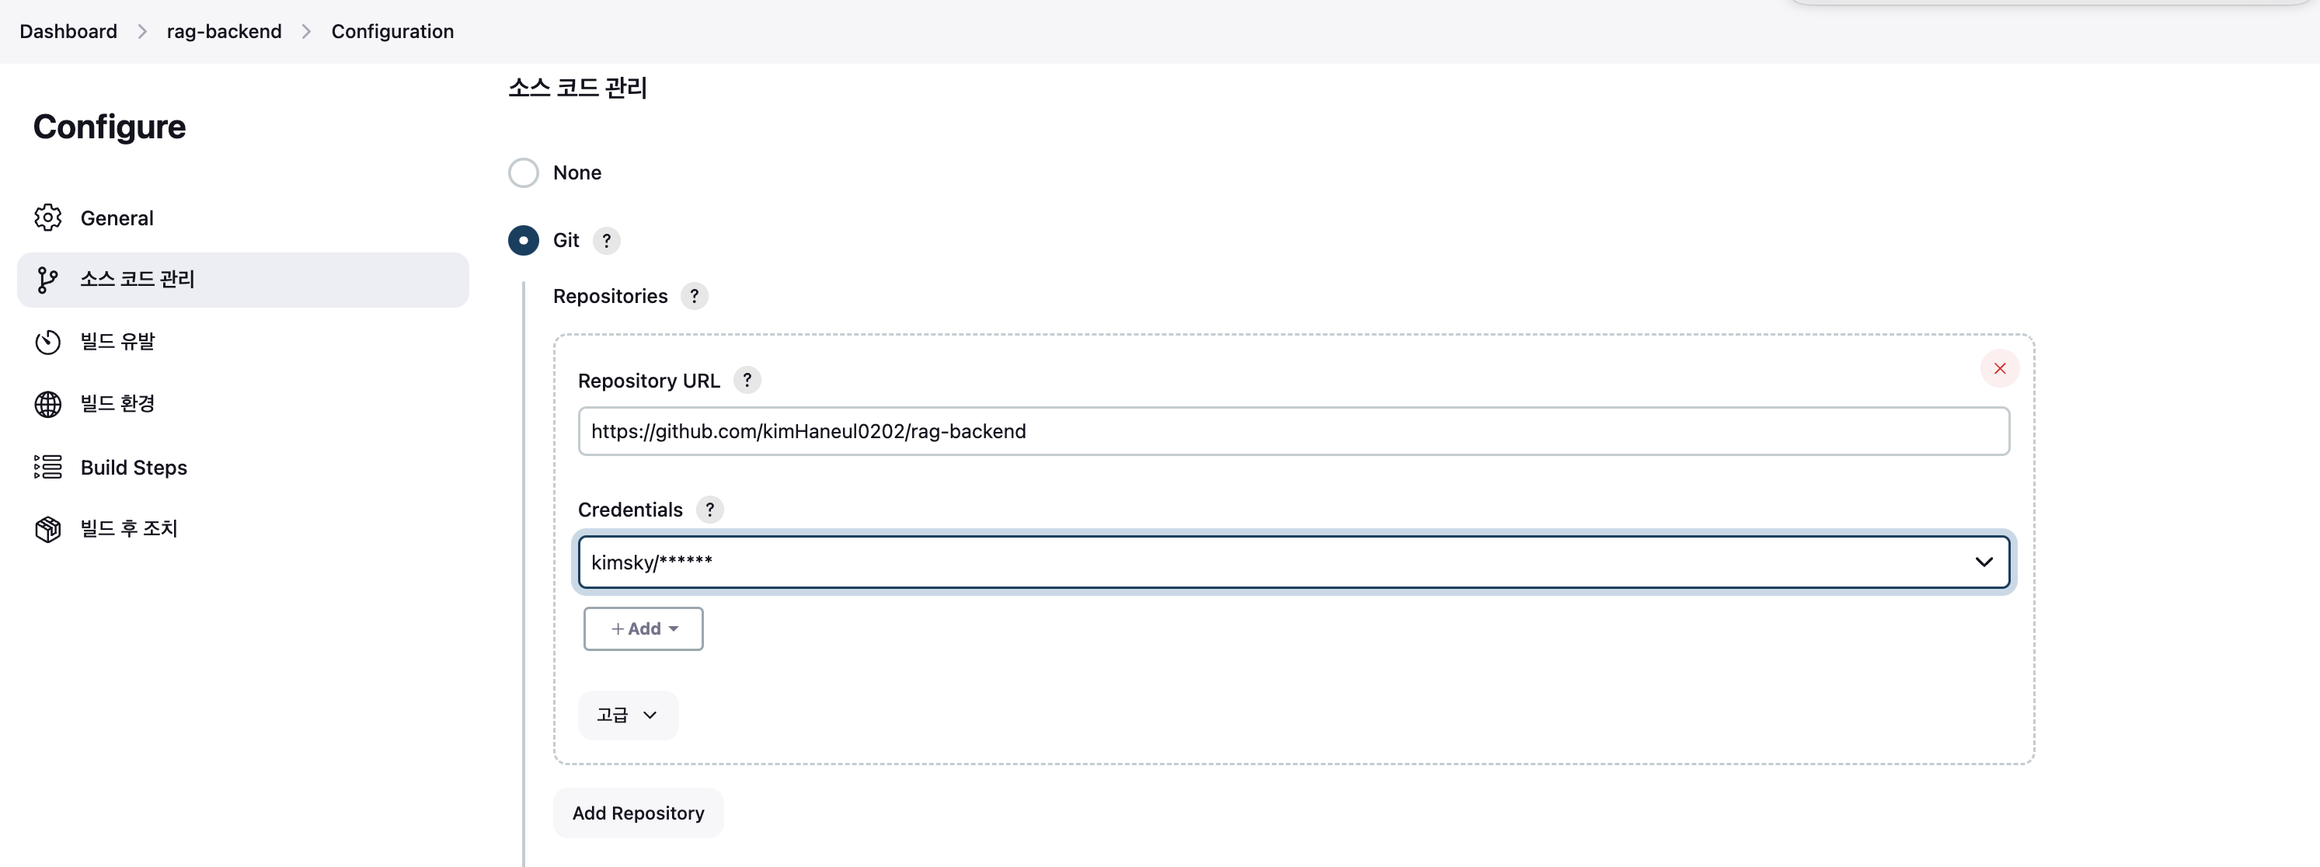Click the 빌드 환경 globe icon
Screen dimensions: 2320x867
(x=47, y=404)
